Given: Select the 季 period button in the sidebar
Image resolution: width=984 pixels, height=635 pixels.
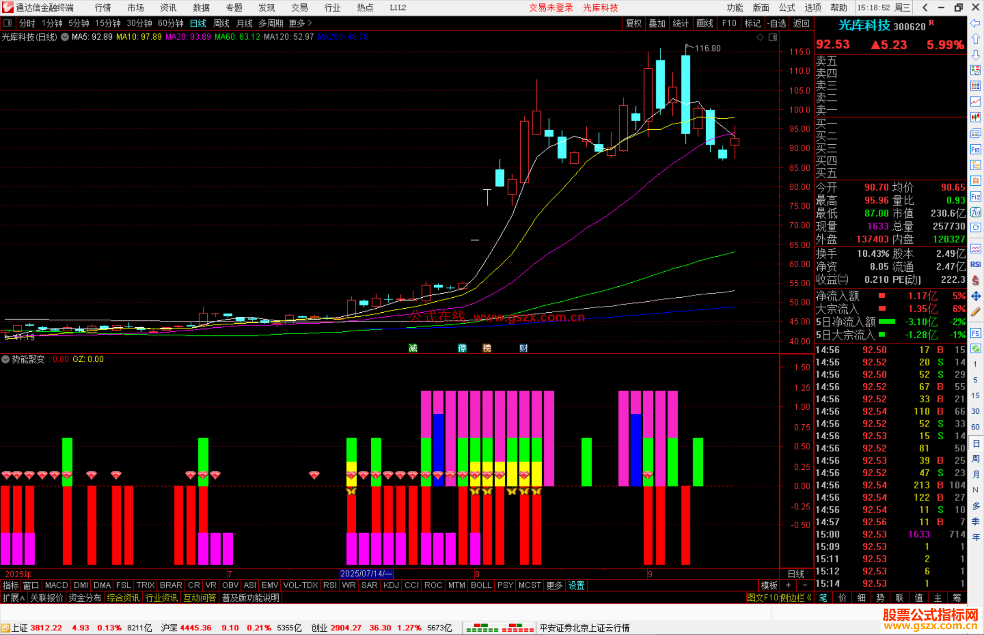Looking at the screenshot, I should coord(975,521).
